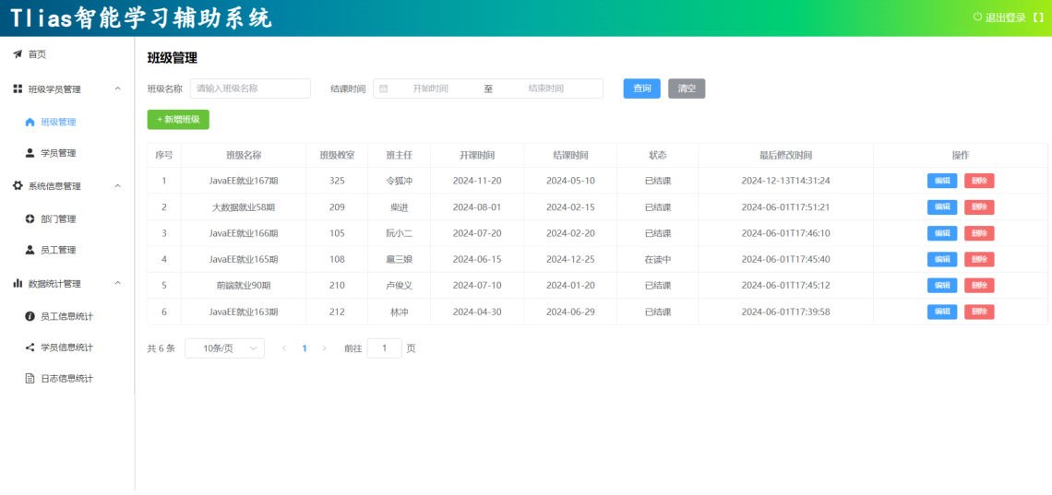Image resolution: width=1052 pixels, height=495 pixels.
Task: Click the document icon beside 日志信息统计
Action: [30, 379]
